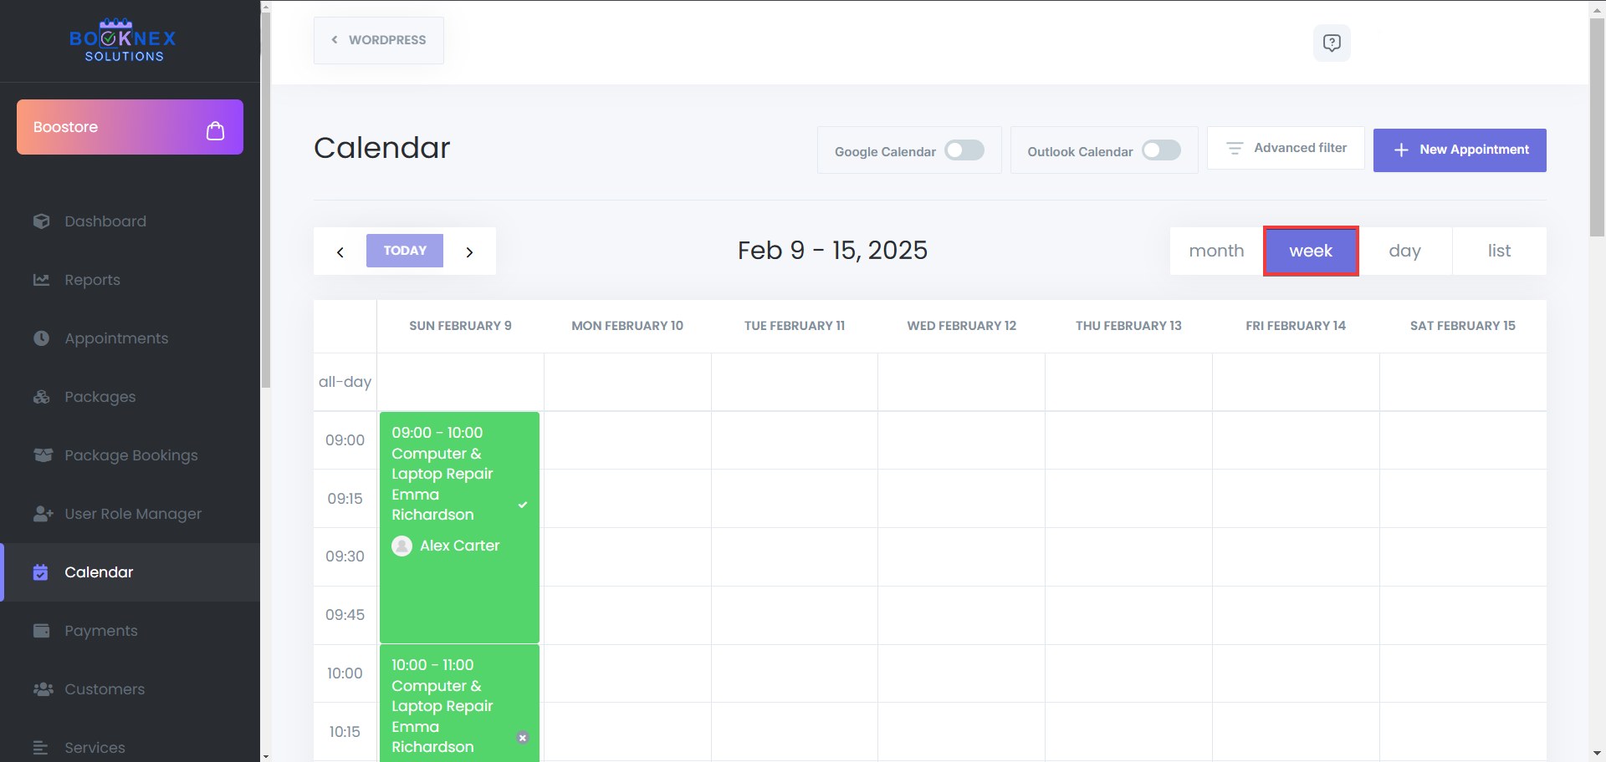Expand the Advanced filter options
Screen dimensions: 1606x762
pos(1286,148)
